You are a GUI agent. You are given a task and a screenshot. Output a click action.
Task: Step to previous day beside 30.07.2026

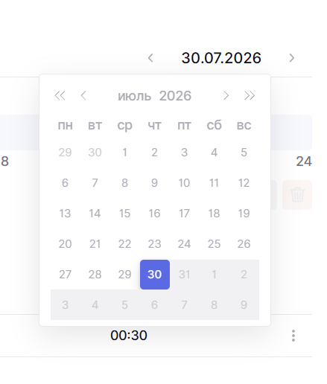click(x=150, y=58)
